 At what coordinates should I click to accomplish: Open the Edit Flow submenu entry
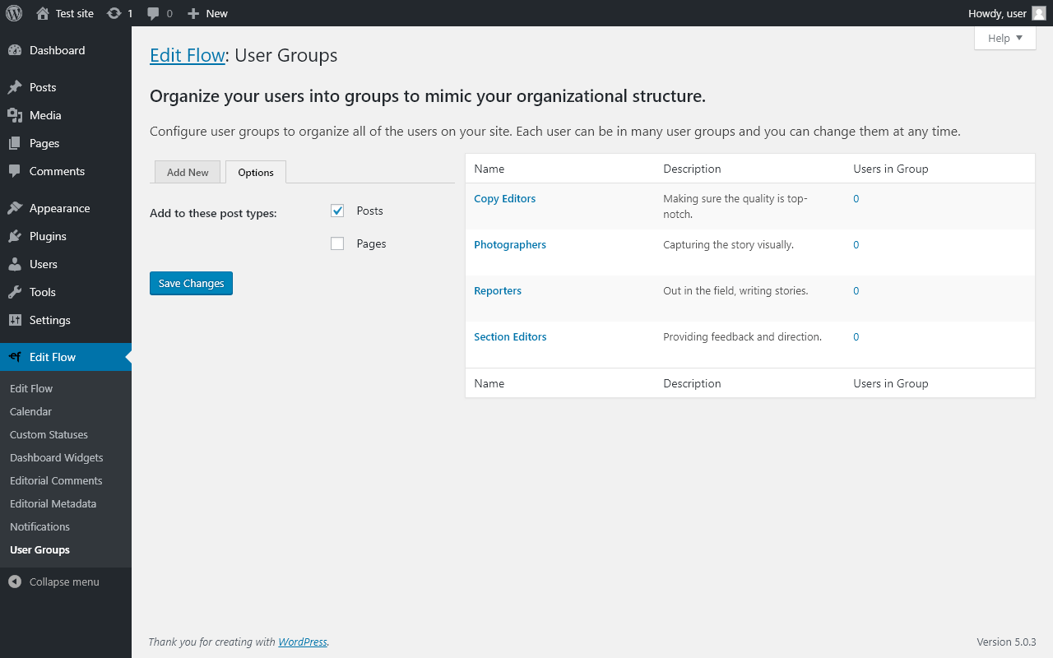click(x=31, y=388)
